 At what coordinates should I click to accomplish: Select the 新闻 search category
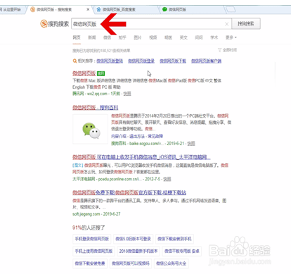click(x=91, y=37)
